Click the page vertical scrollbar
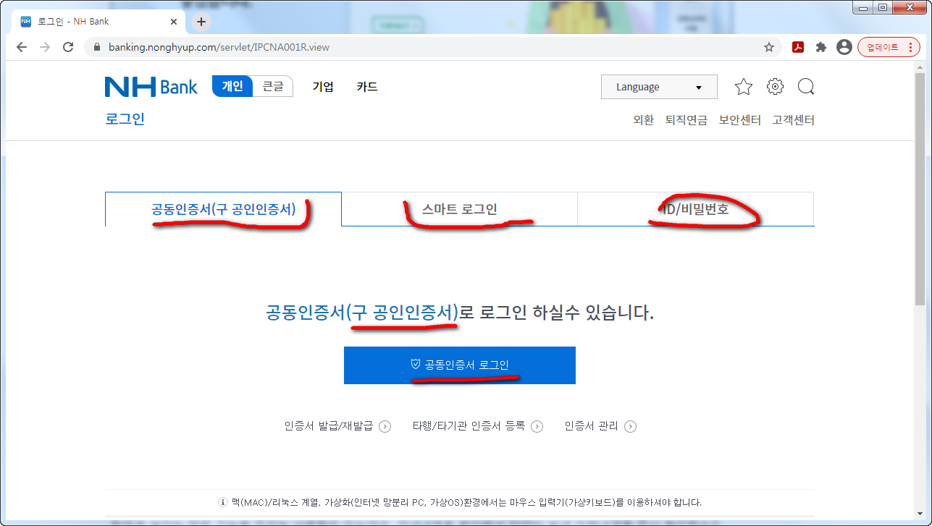This screenshot has height=526, width=932. pos(920,188)
